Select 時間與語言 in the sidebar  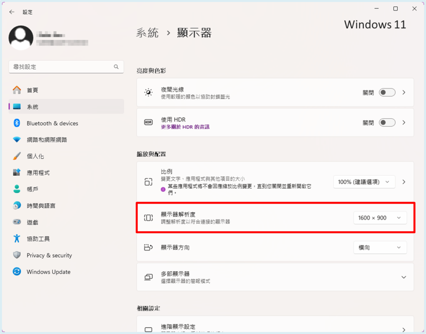tap(41, 206)
